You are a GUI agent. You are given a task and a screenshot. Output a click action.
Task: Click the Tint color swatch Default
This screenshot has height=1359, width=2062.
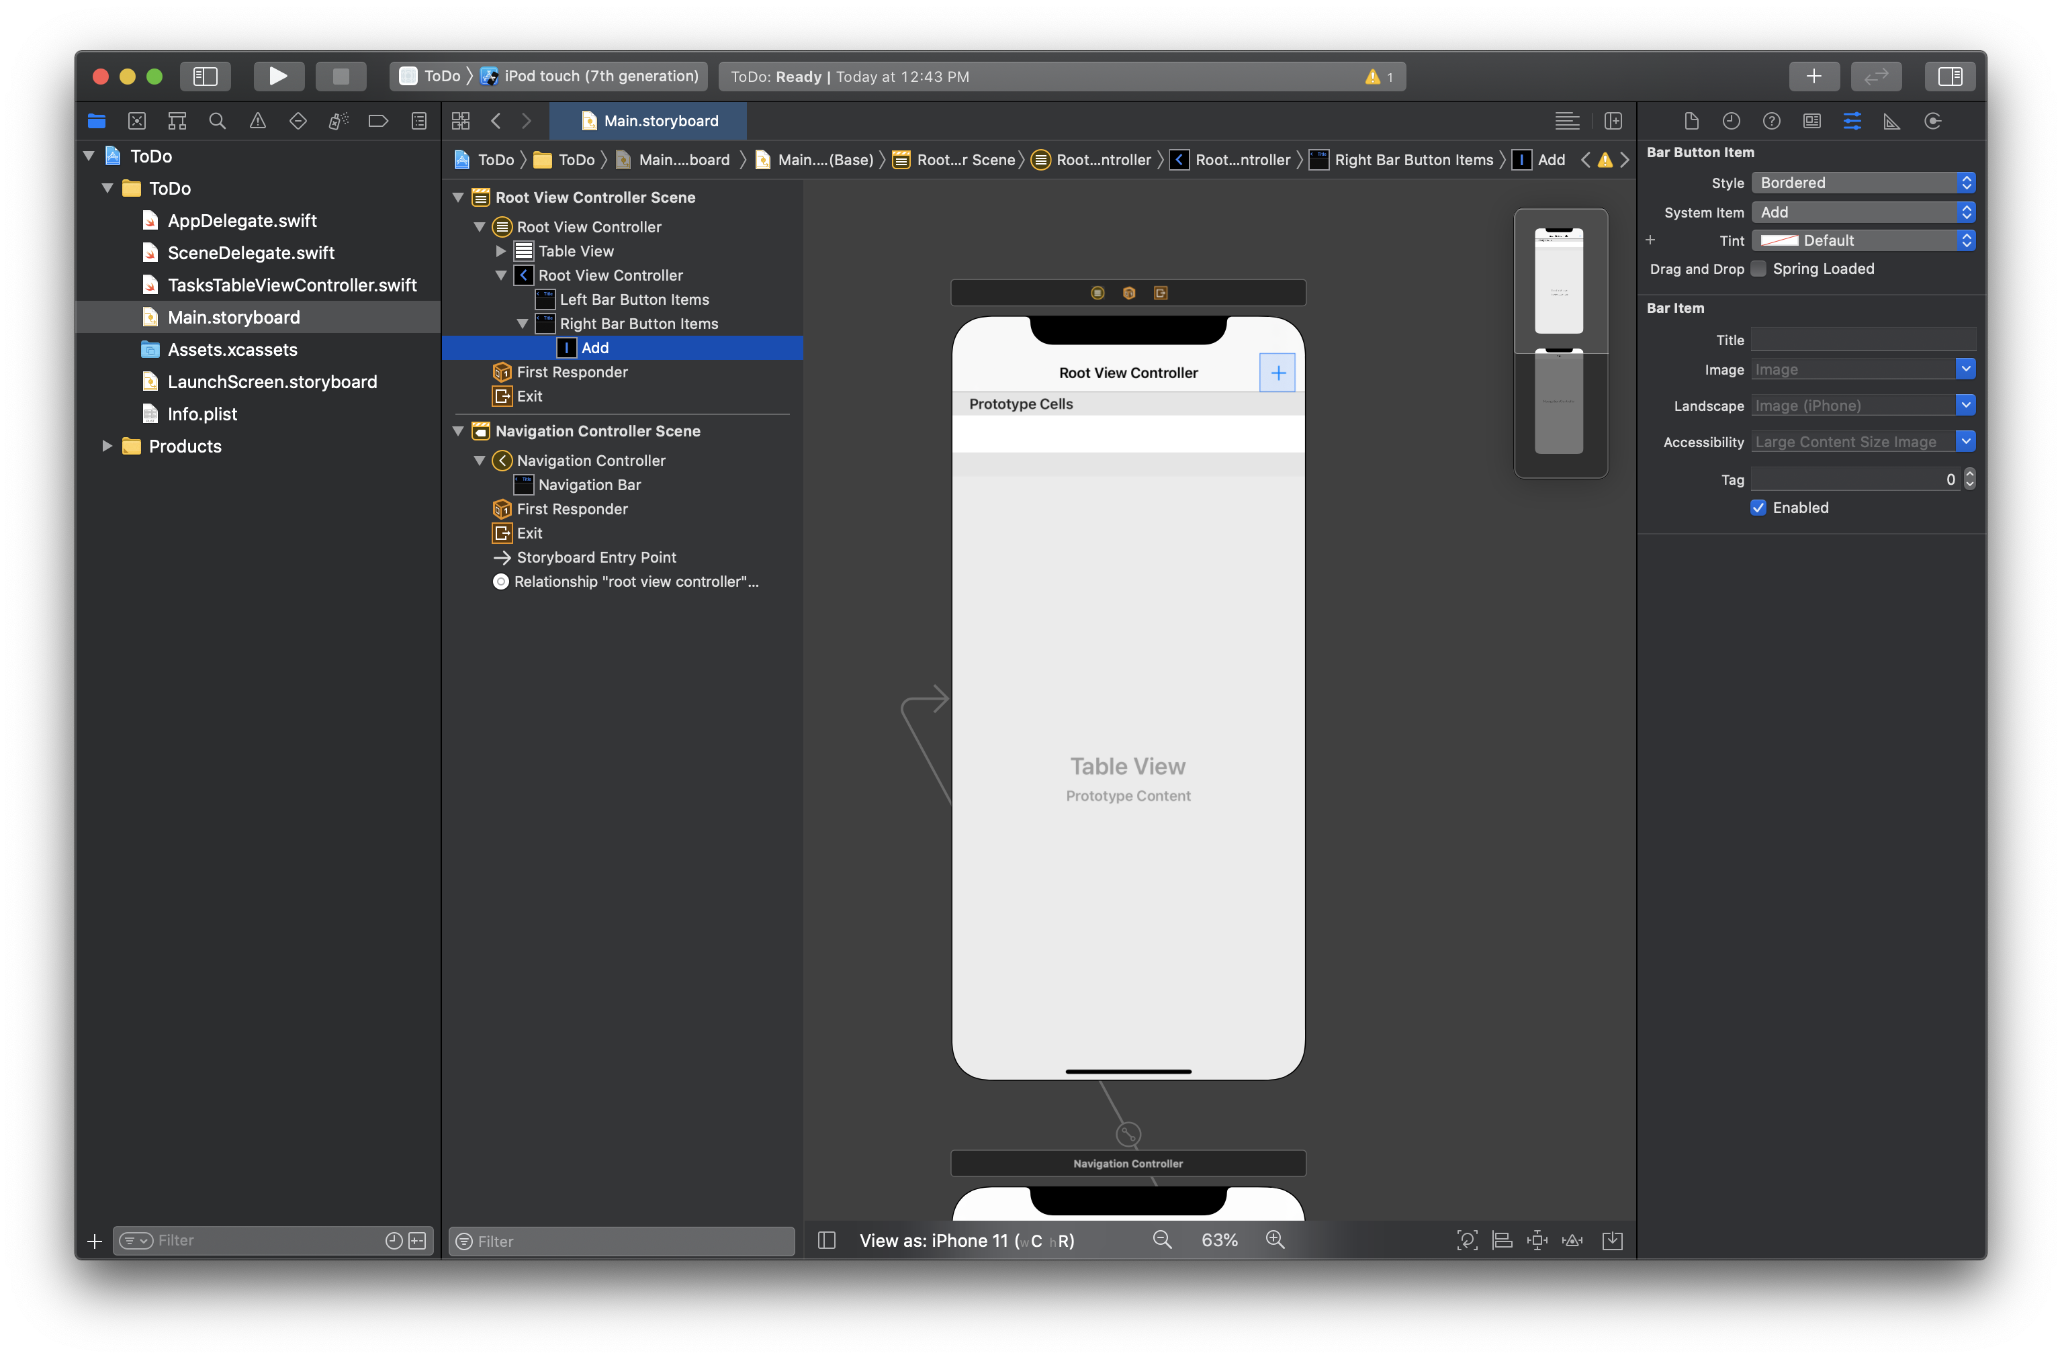coord(1775,240)
